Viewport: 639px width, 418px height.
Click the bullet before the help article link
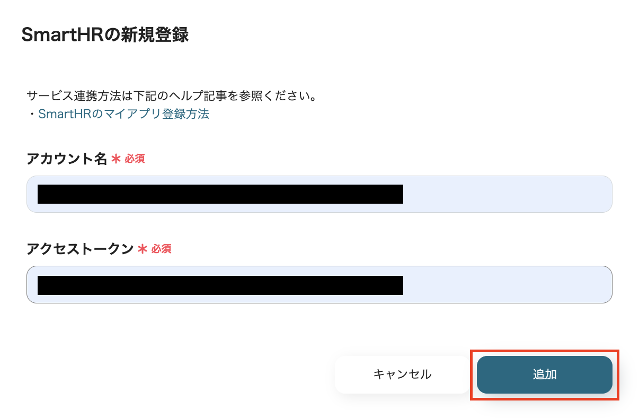pos(33,114)
